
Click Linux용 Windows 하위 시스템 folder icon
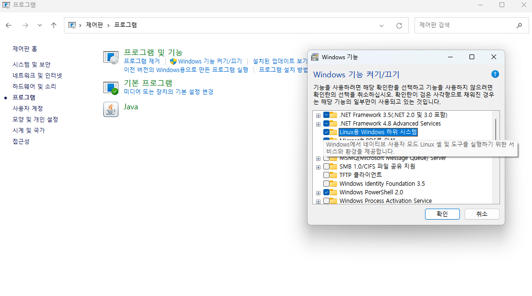click(333, 132)
